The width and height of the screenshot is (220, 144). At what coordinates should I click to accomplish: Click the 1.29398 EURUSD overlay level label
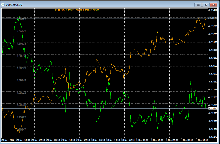tap(21, 105)
